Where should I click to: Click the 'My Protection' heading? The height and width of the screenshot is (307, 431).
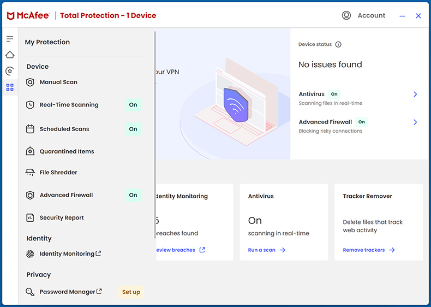click(47, 42)
